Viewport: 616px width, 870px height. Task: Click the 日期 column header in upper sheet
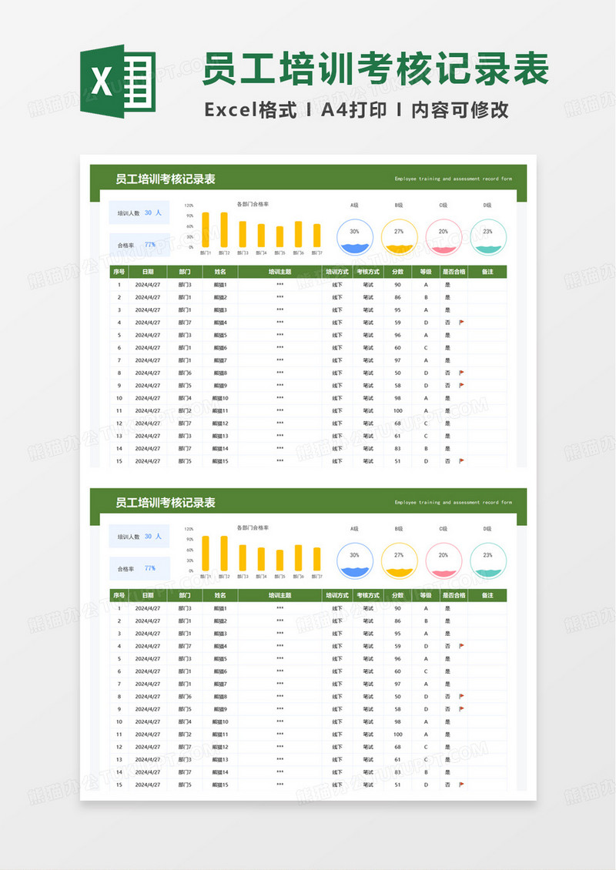(x=148, y=272)
